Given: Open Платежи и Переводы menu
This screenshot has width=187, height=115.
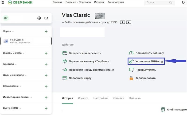Looking at the screenshot, I should click(x=78, y=2).
